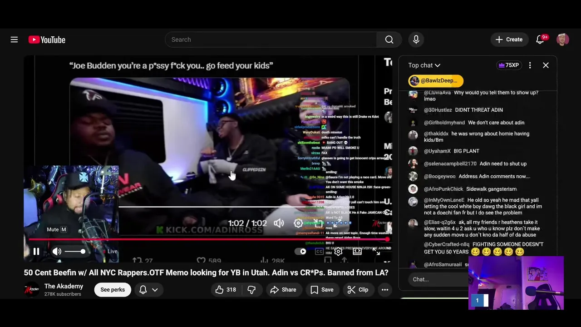Open player settings gear
The image size is (581, 327).
point(338,251)
